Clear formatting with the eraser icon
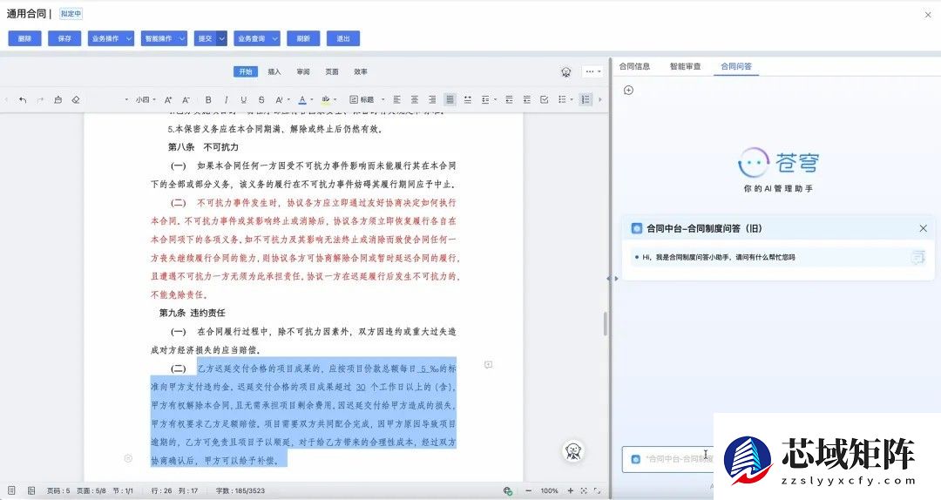 click(x=76, y=99)
